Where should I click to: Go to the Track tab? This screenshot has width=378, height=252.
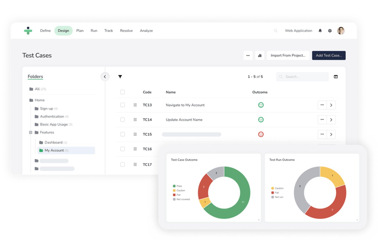point(109,31)
